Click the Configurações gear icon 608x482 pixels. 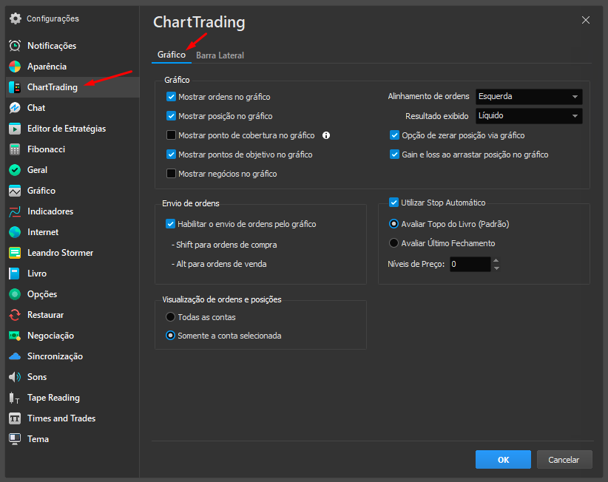pyautogui.click(x=15, y=18)
